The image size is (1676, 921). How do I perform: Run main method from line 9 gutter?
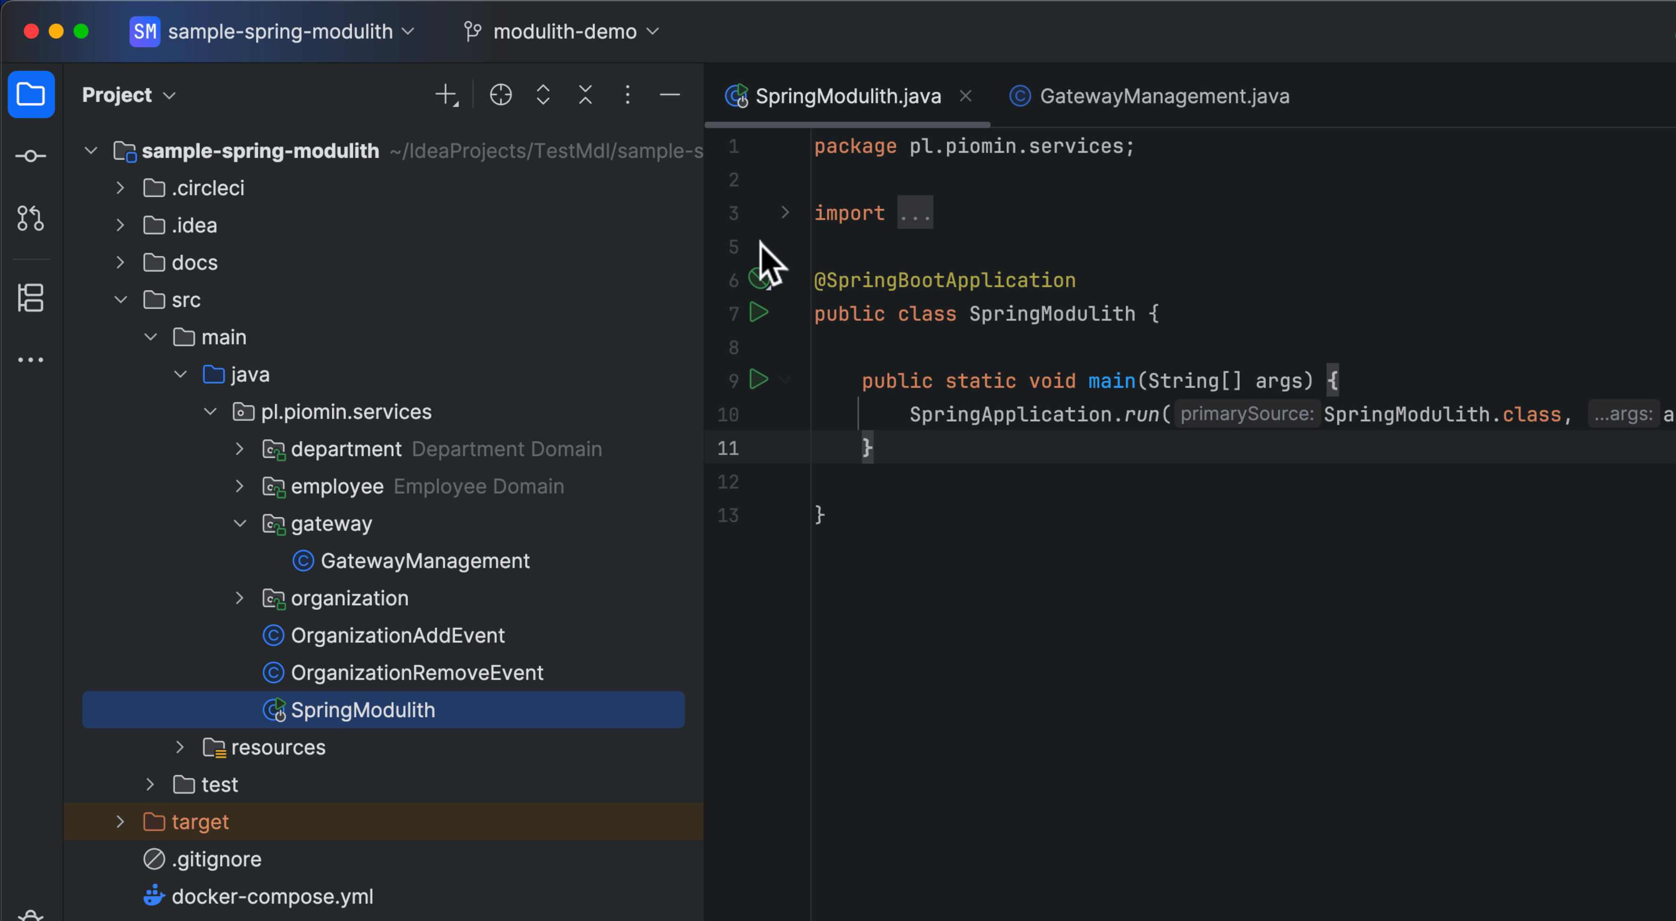tap(759, 379)
